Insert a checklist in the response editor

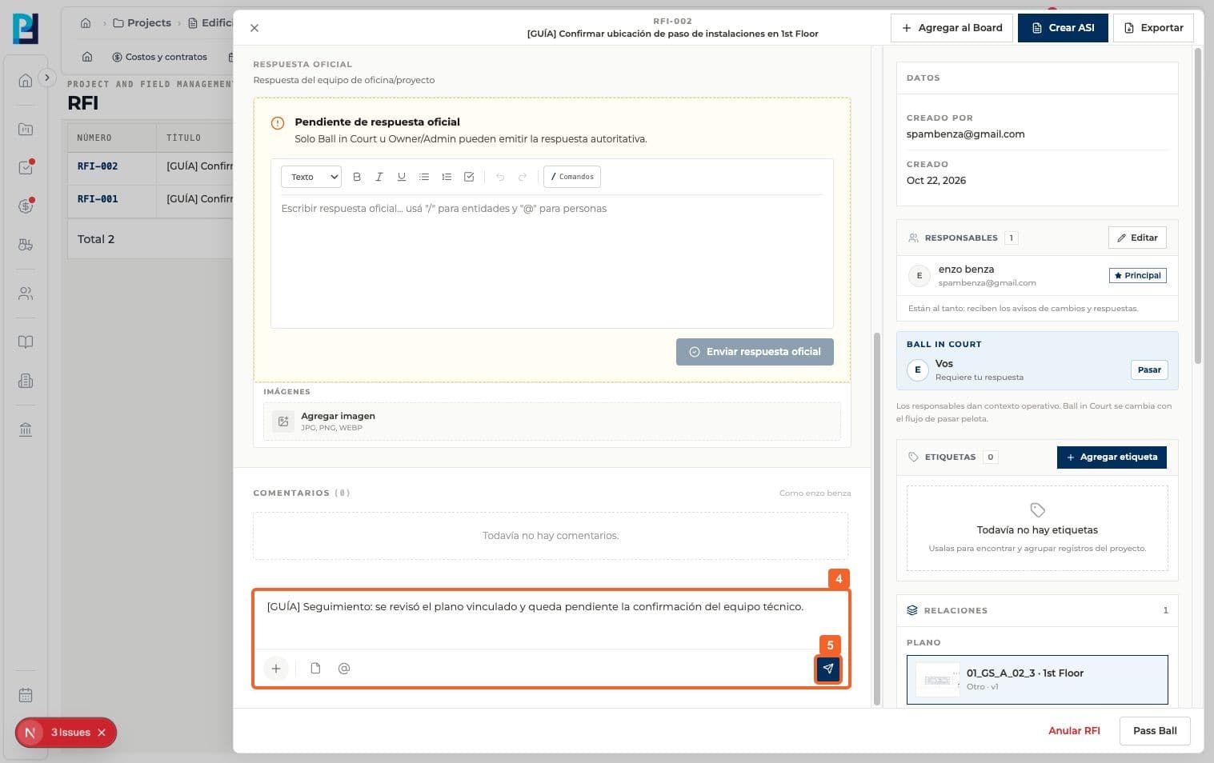coord(469,177)
